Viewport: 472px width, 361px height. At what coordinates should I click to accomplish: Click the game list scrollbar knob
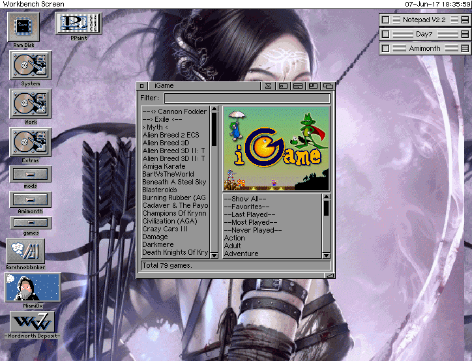pos(214,130)
